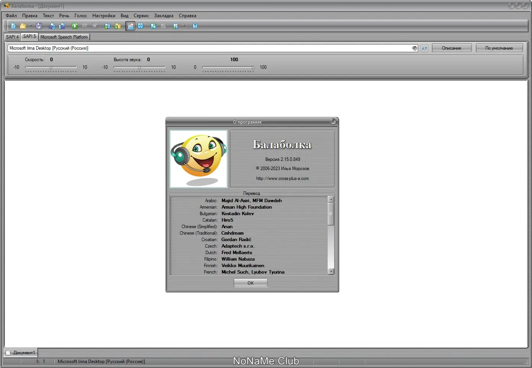Click the greyed-out icon left of the arrowed bookmark
This screenshot has width=532, height=368.
point(163,26)
